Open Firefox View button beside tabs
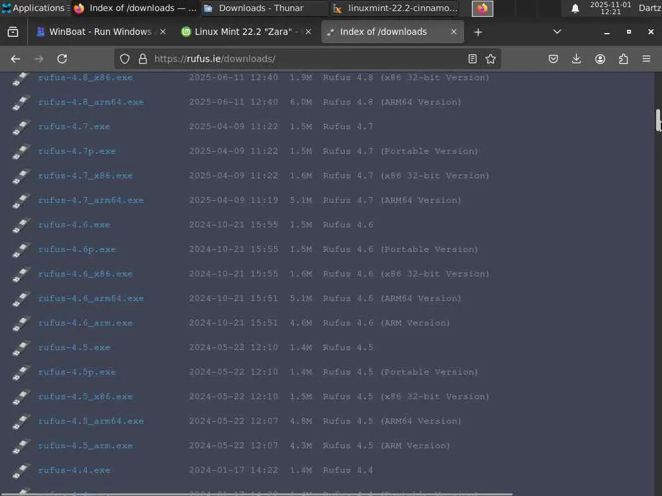Viewport: 662px width, 496px height. click(13, 32)
